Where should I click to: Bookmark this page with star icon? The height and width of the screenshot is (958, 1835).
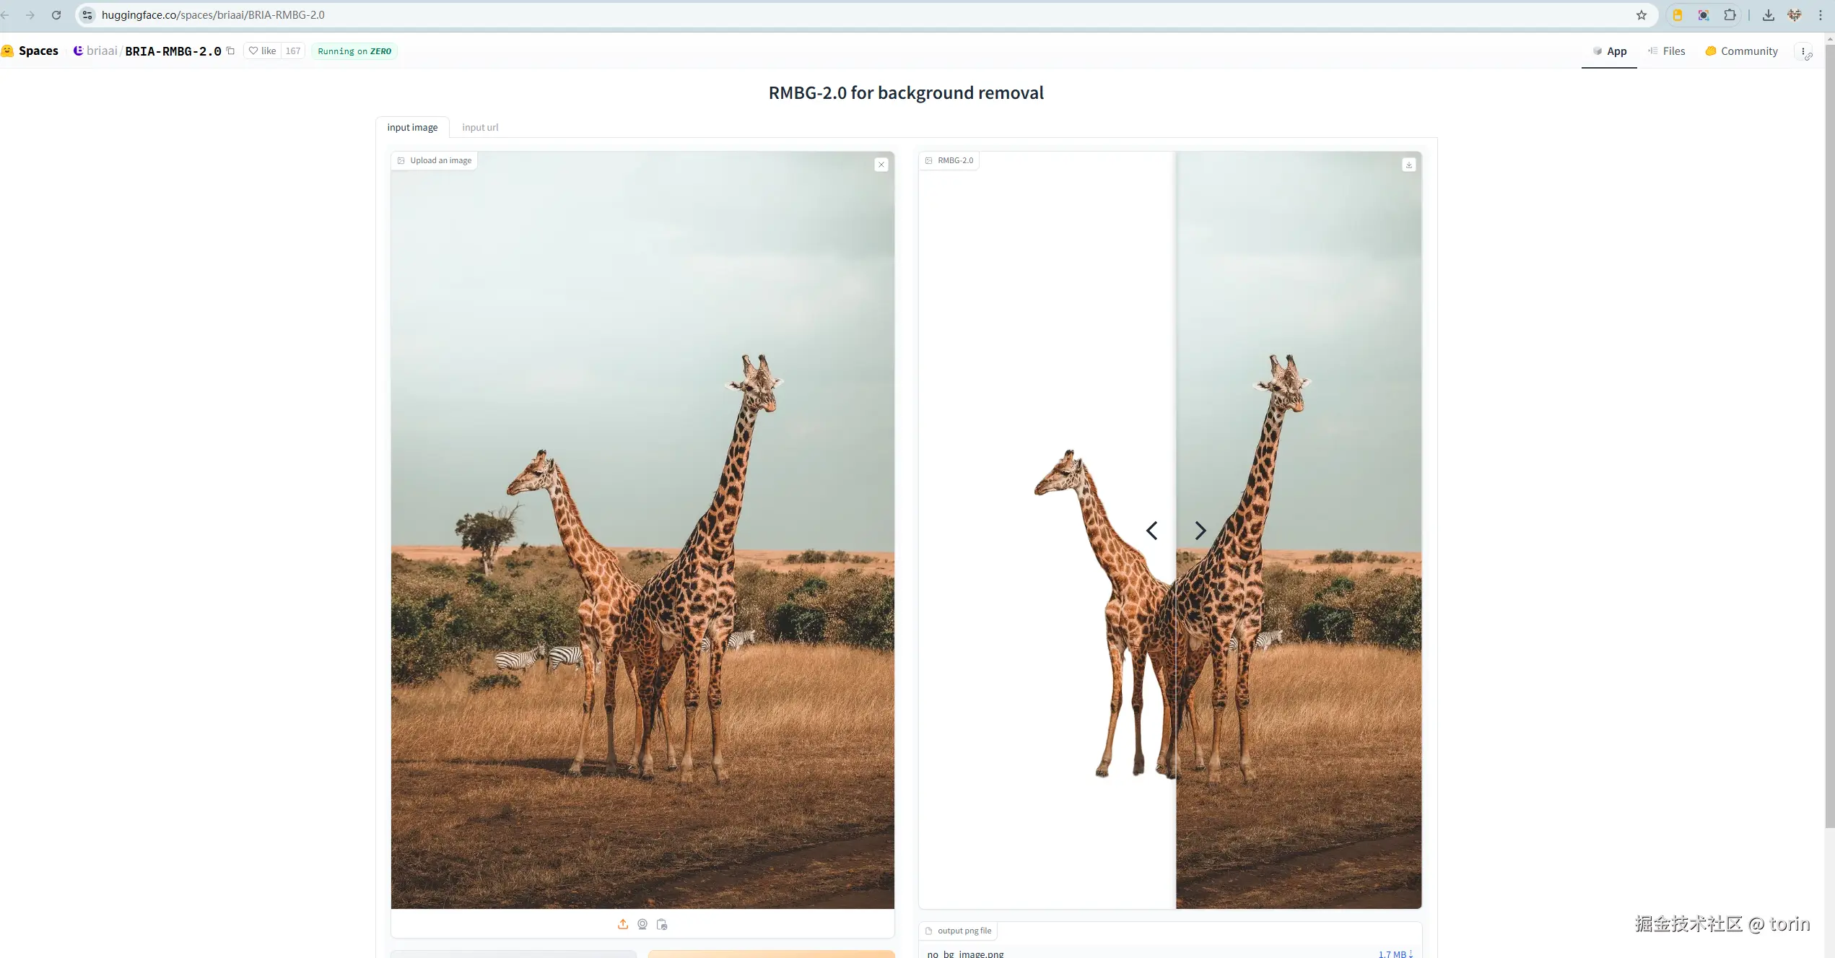tap(1641, 15)
